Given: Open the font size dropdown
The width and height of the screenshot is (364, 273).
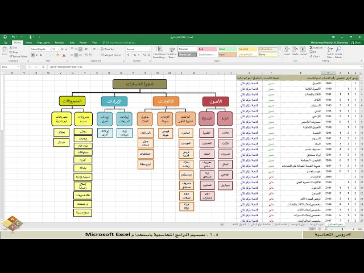Looking at the screenshot, I should [58, 49].
